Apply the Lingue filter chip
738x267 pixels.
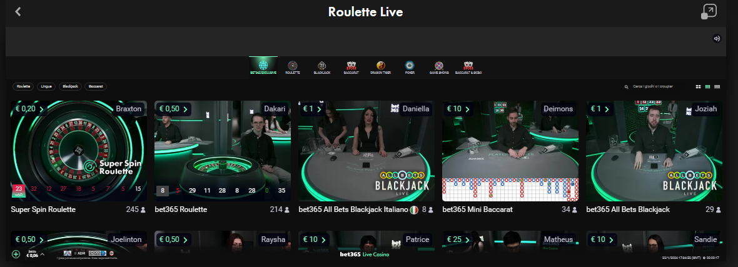[46, 87]
